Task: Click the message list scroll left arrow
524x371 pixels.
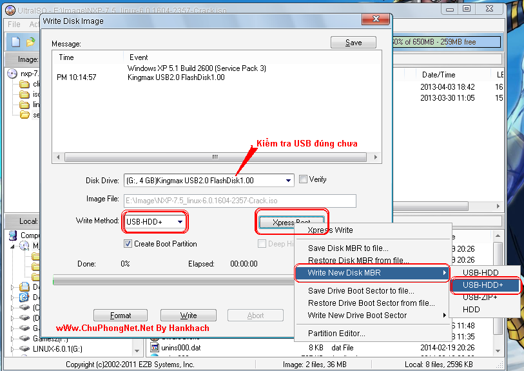Action: (58, 157)
